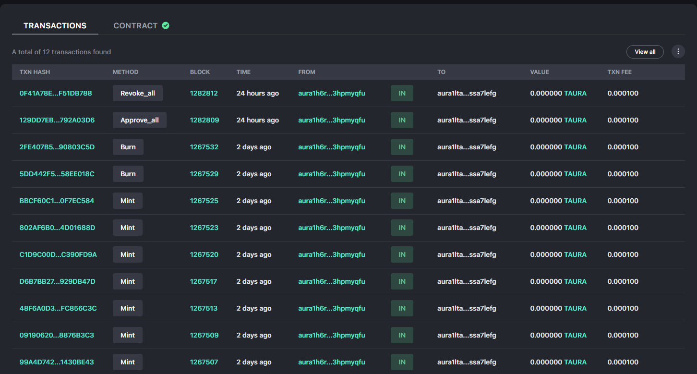Click the Mint badge in block 1267520 row

tap(128, 254)
